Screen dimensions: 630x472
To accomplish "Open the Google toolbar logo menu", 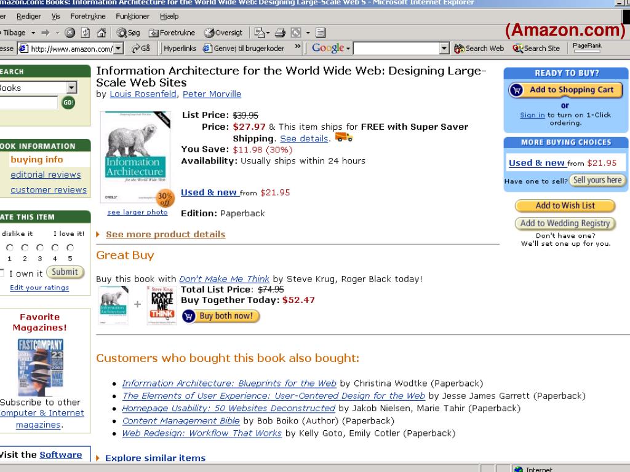I will pyautogui.click(x=331, y=48).
